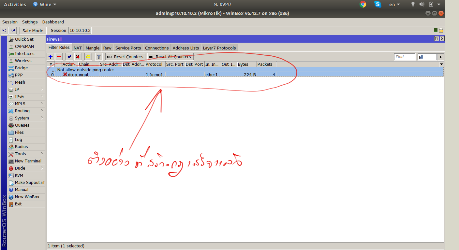Open the column chooser dropdown arrow

point(441,64)
